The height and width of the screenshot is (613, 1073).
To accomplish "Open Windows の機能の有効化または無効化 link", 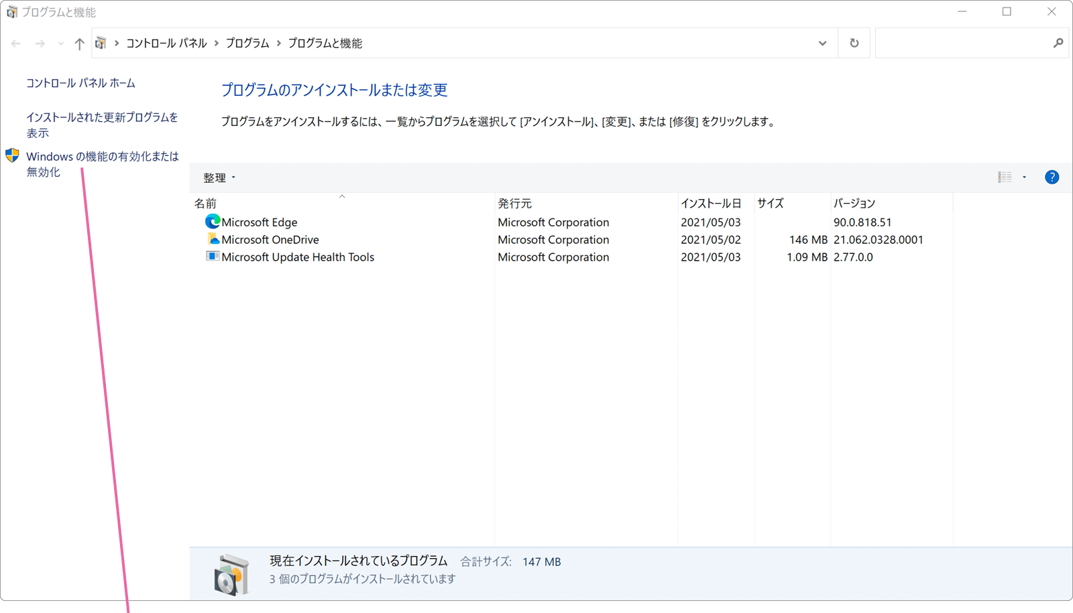I will pos(103,164).
